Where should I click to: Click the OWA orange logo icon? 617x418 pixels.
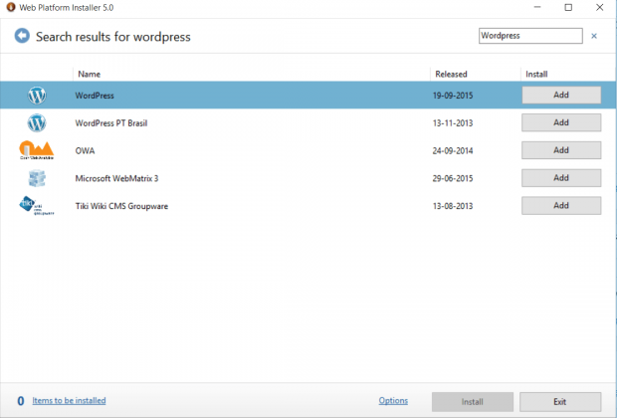[x=37, y=150]
